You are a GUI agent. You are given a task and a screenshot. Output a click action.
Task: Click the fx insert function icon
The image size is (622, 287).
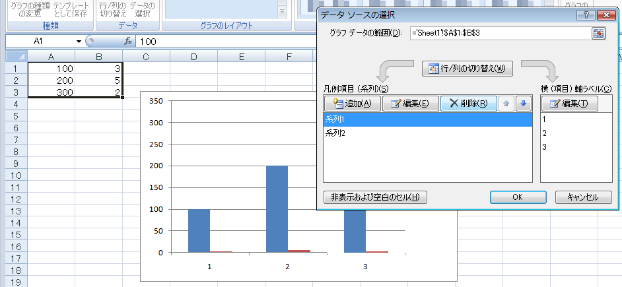(128, 41)
